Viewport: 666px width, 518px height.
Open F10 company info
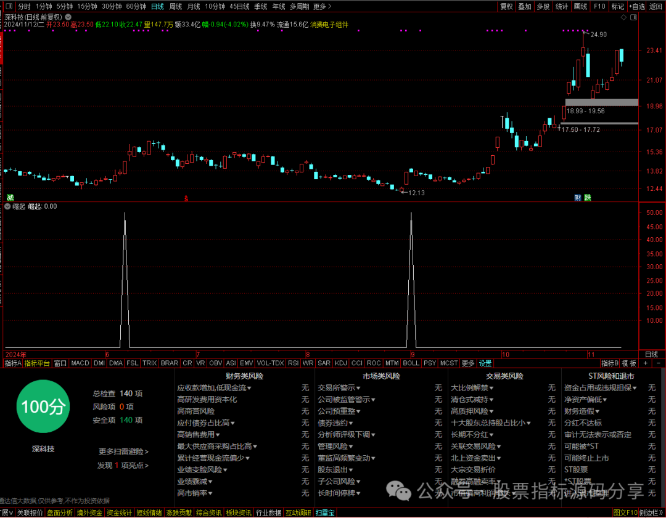pos(599,6)
